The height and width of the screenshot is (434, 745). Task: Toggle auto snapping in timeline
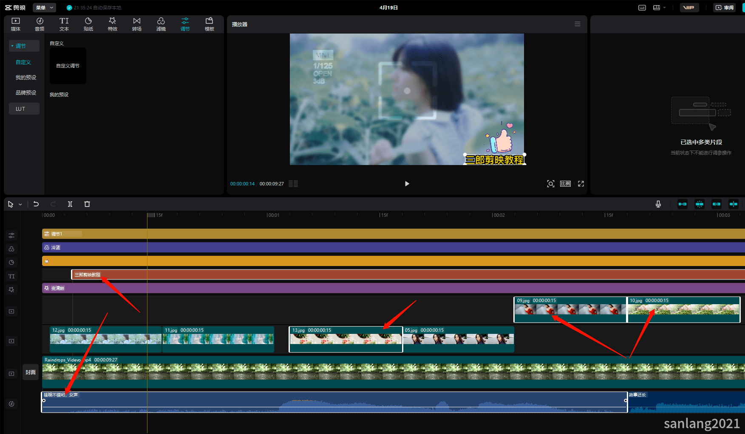[x=700, y=204]
